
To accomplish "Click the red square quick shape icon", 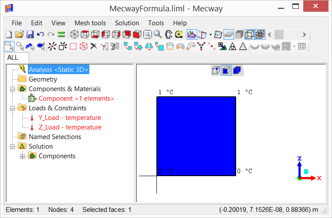I will tap(73, 46).
